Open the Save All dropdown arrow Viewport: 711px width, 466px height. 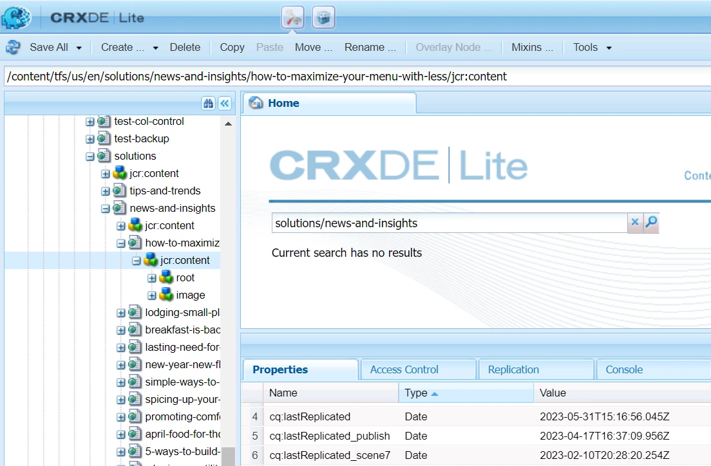point(79,48)
